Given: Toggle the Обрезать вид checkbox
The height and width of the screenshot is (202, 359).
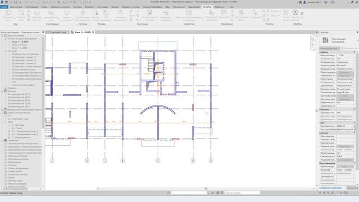Looking at the screenshot, I should pos(338,136).
